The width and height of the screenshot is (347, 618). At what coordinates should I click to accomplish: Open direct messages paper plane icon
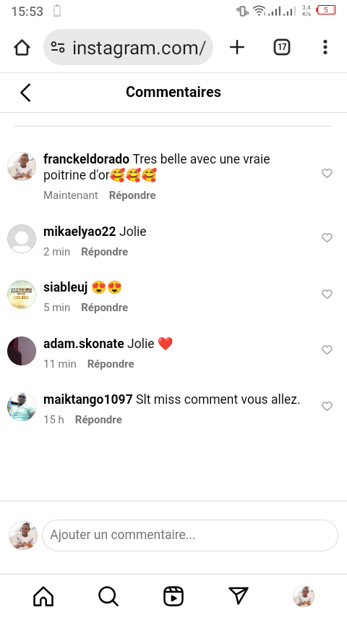tap(239, 596)
